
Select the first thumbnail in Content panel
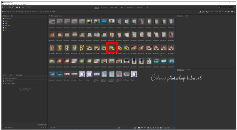tap(52, 21)
